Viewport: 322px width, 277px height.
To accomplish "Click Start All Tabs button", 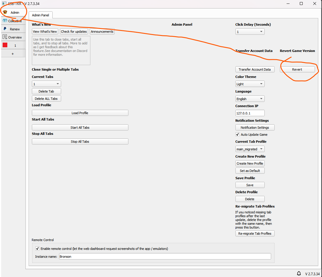I will tap(80, 128).
